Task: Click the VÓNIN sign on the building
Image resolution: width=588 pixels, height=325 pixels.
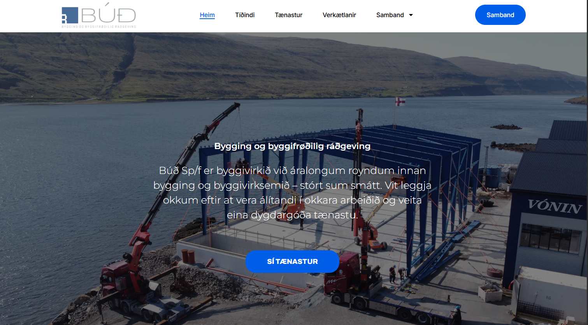Action: click(x=554, y=206)
